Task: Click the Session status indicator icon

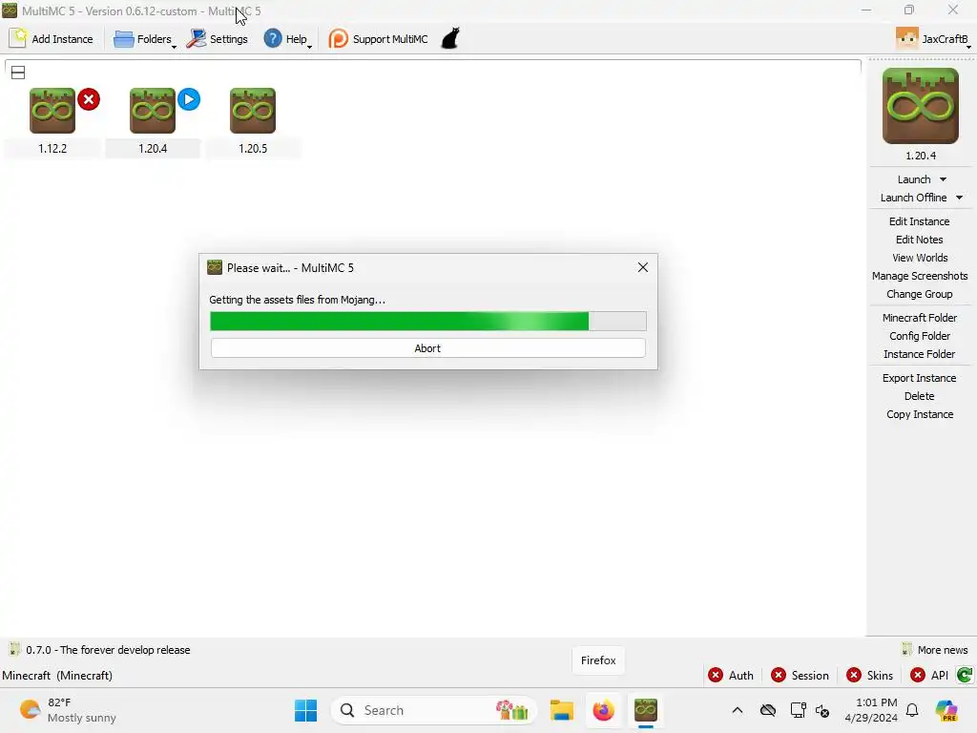Action: (779, 675)
